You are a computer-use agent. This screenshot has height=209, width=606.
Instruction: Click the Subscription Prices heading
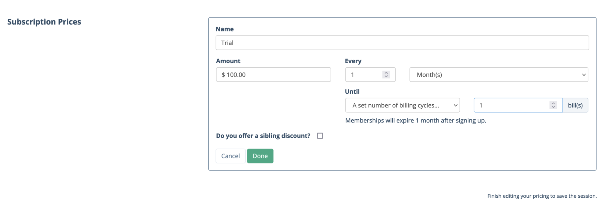click(44, 21)
